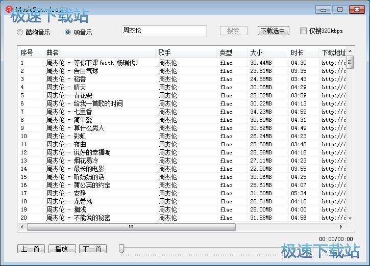Click the 上一首 previous track button
Image resolution: width=370 pixels, height=266 pixels.
(x=31, y=249)
